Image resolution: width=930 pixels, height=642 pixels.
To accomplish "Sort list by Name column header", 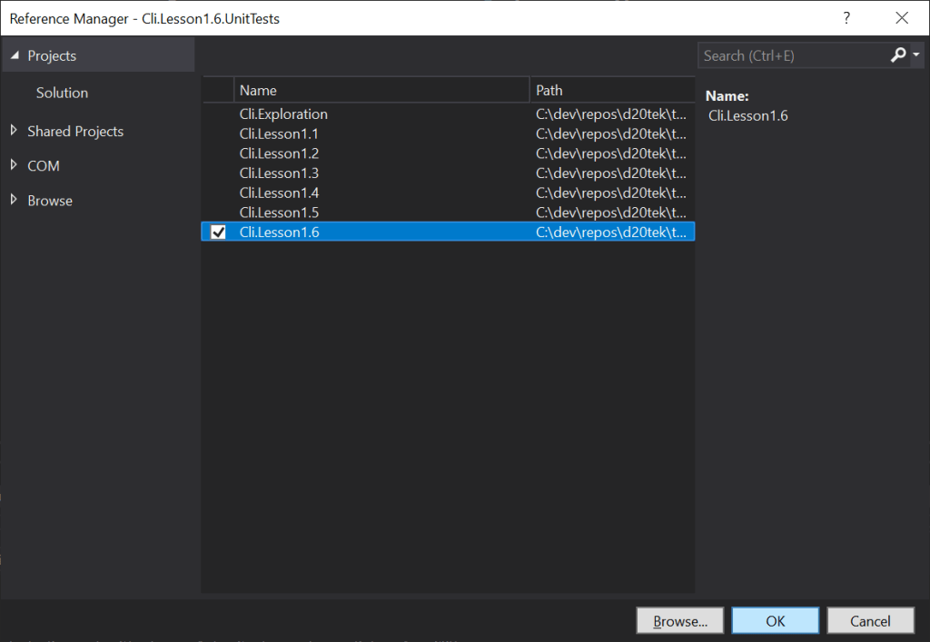I will (381, 90).
